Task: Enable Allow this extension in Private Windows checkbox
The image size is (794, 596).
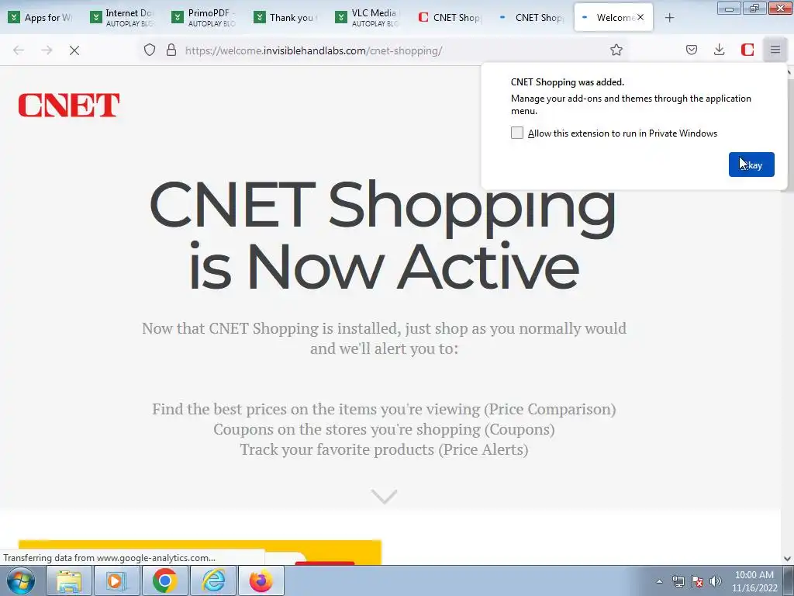Action: pos(516,133)
